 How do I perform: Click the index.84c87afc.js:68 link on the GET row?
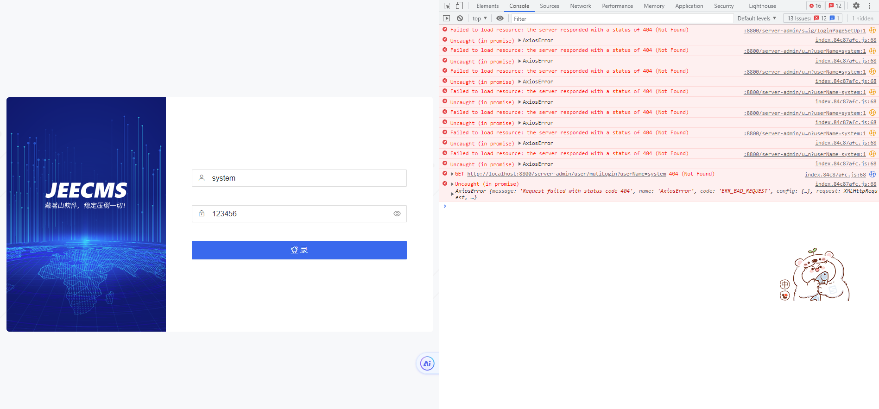835,175
